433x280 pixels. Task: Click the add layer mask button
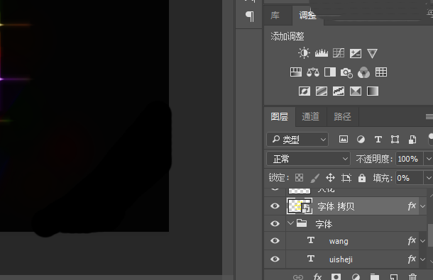336,276
